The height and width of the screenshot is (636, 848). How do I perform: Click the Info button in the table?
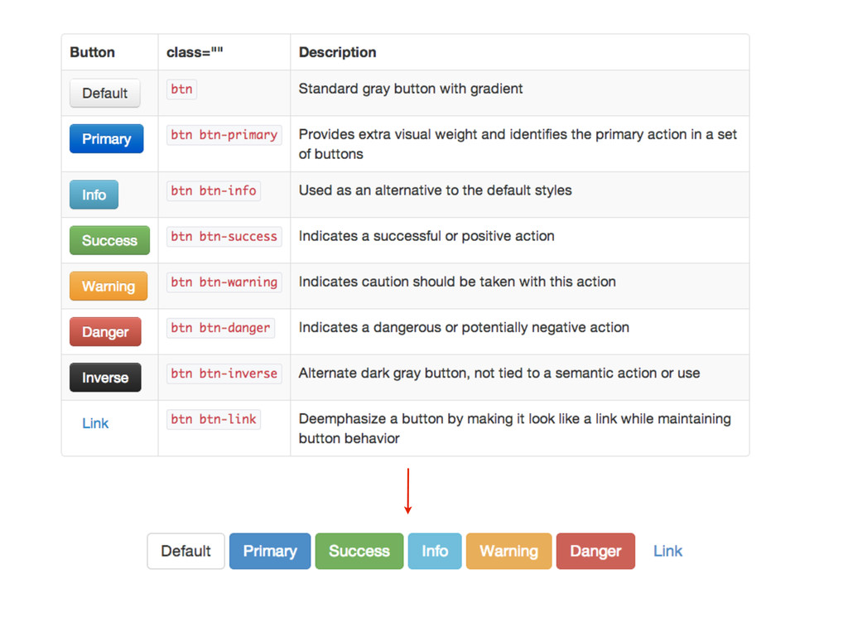click(94, 195)
